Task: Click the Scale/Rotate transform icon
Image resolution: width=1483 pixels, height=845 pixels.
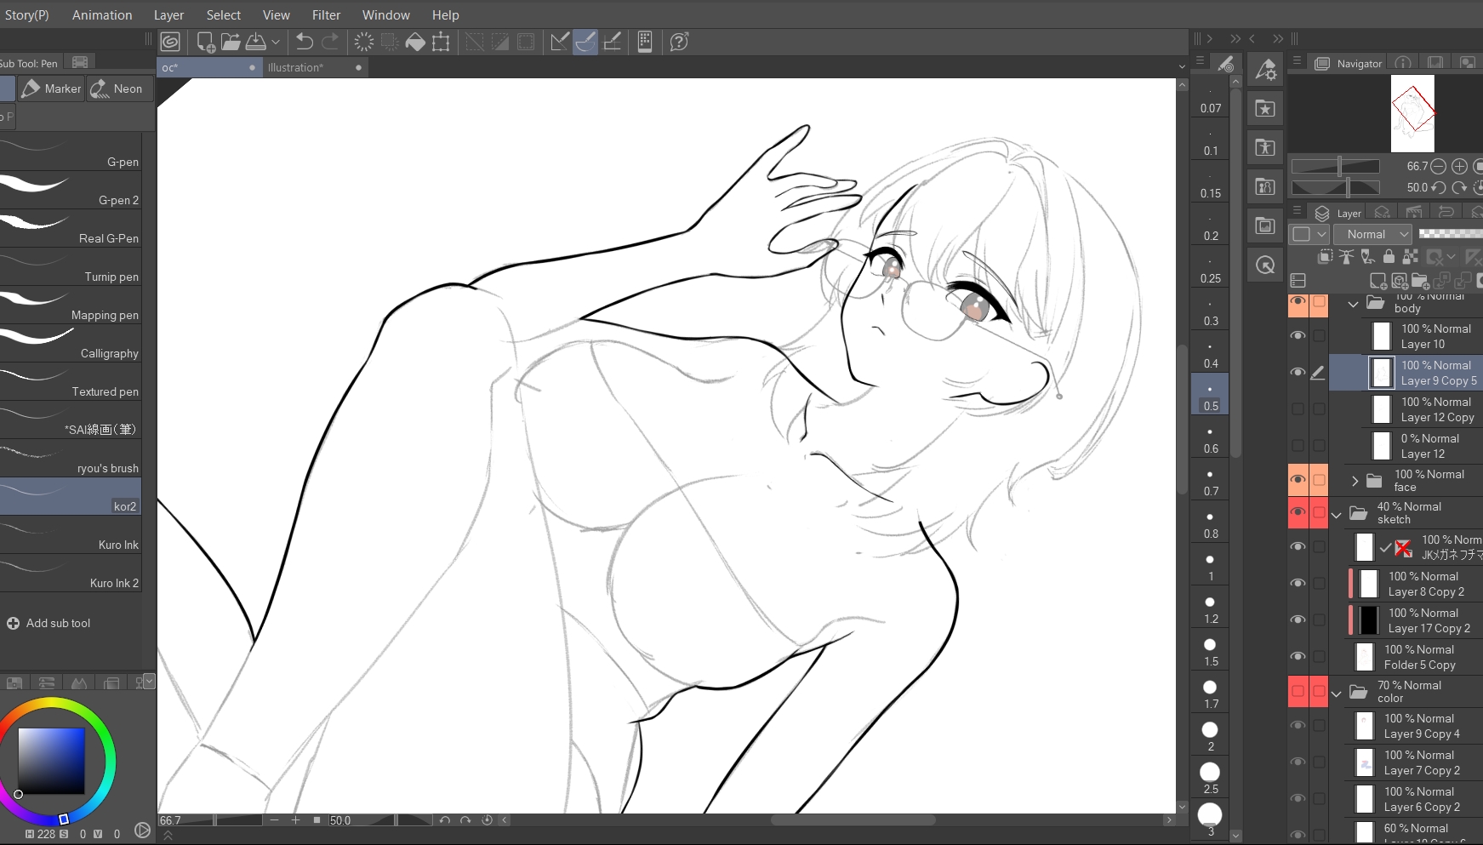Action: [x=441, y=42]
